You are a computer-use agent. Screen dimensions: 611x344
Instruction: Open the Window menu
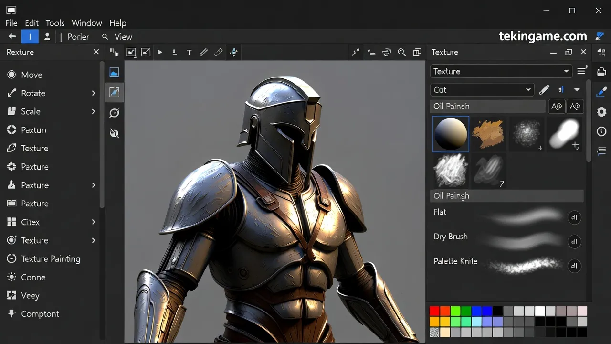[x=86, y=23]
